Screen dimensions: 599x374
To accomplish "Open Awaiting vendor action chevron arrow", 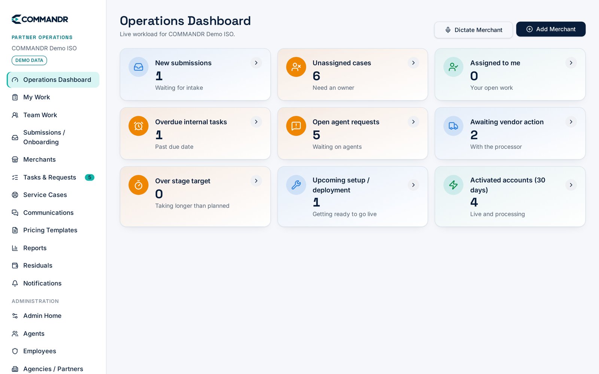I will (x=571, y=122).
